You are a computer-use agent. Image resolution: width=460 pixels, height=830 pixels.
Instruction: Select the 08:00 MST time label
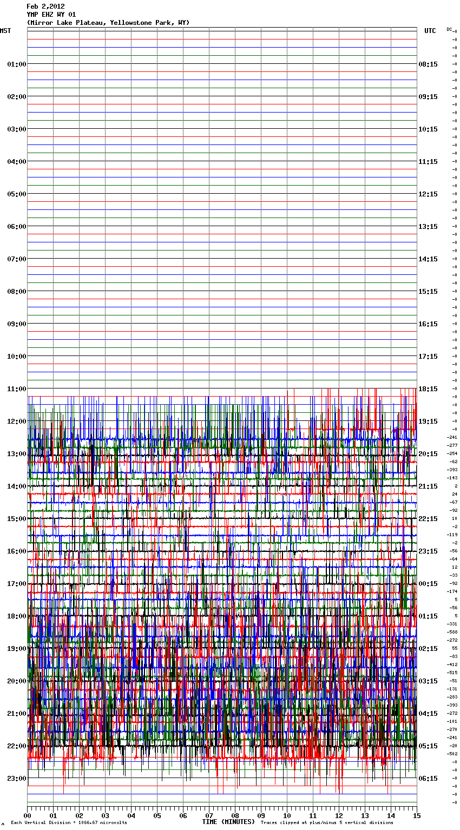point(17,292)
